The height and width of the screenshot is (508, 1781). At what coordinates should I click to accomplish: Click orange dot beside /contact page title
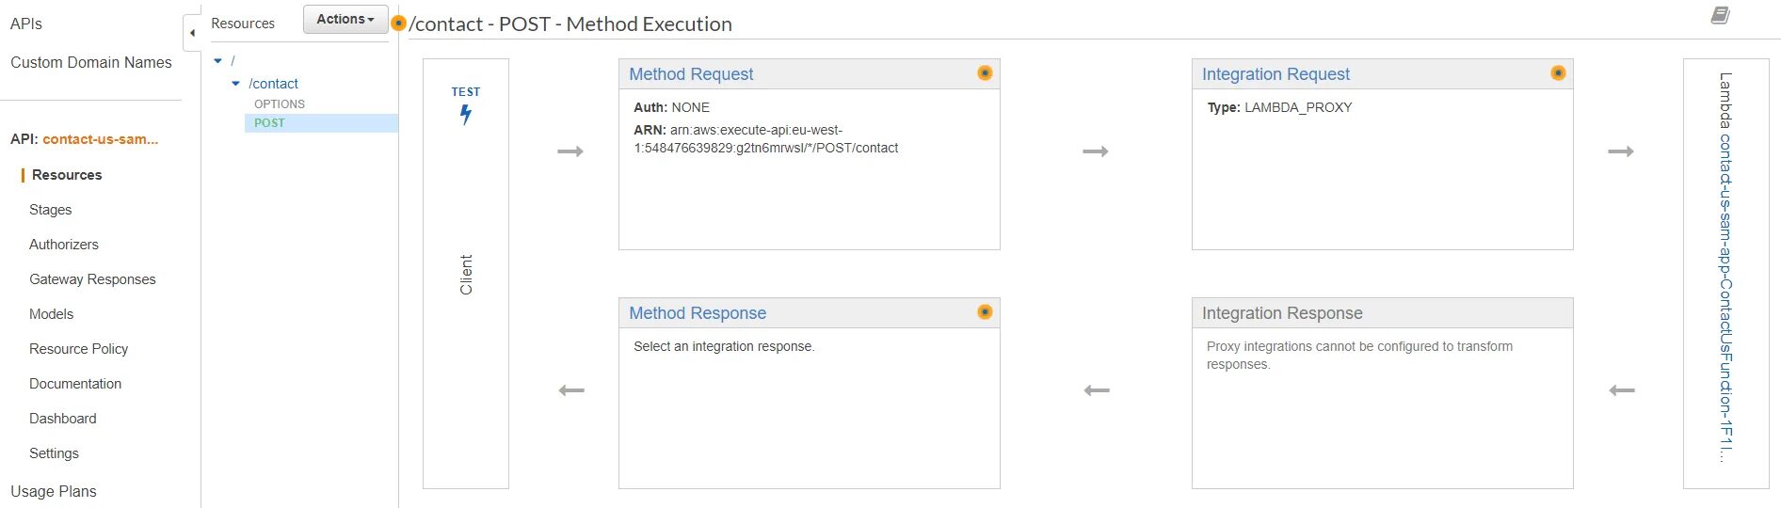[x=399, y=24]
